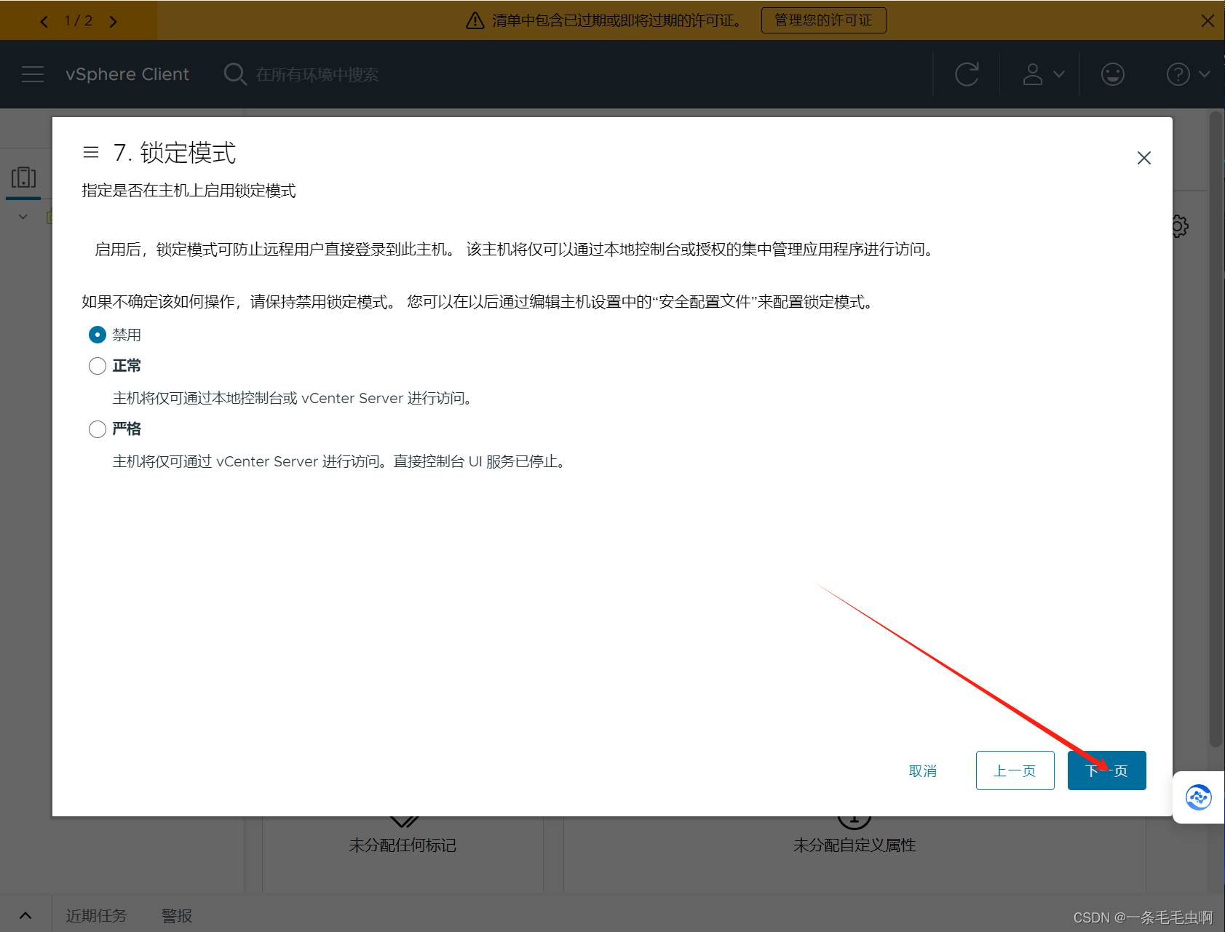Switch to the 警报 tab
Screen dimensions: 1225x932
(177, 915)
